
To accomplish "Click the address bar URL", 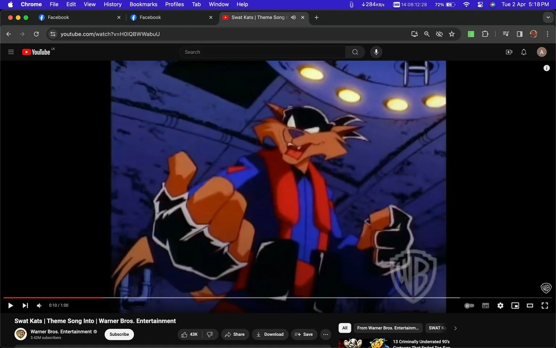I will 110,34.
